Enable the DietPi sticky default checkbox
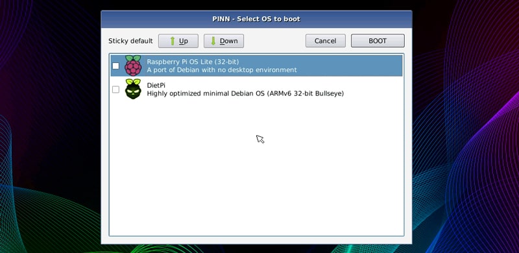Screen dimensions: 519x253 (x=116, y=90)
